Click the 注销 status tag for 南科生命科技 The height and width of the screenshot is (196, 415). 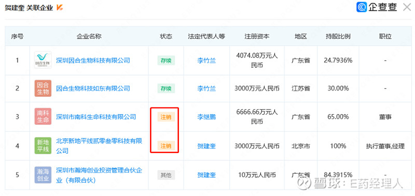(x=166, y=117)
